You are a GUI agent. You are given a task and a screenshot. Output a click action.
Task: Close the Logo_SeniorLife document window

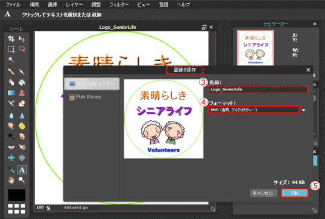tap(211, 27)
